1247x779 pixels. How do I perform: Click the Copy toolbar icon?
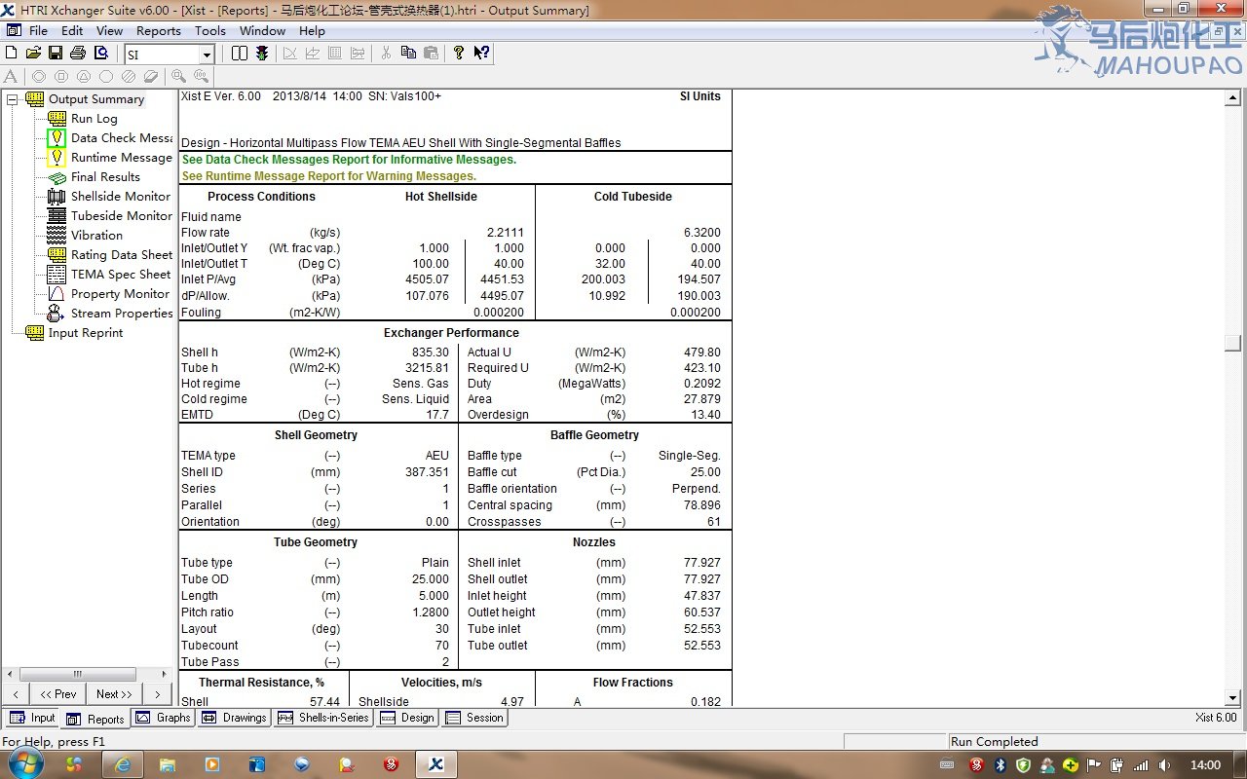[408, 53]
